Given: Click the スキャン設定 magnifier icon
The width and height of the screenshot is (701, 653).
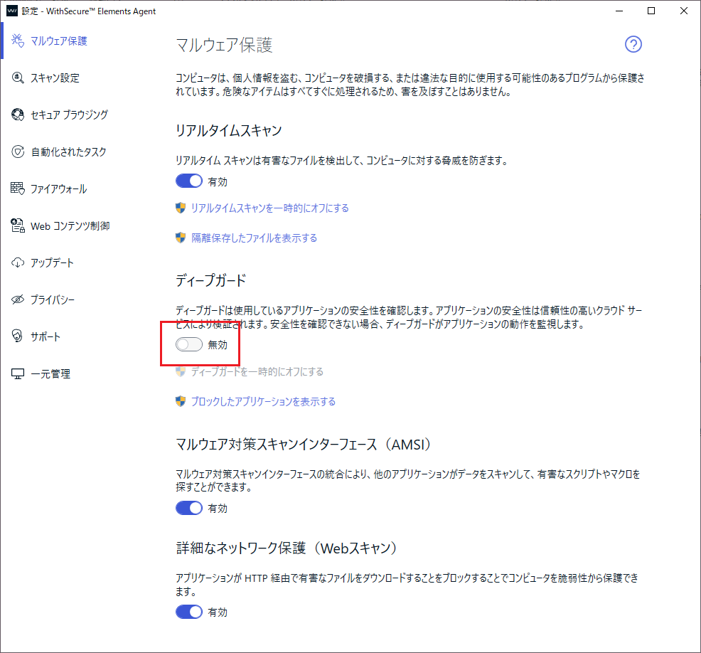Looking at the screenshot, I should click(x=18, y=78).
